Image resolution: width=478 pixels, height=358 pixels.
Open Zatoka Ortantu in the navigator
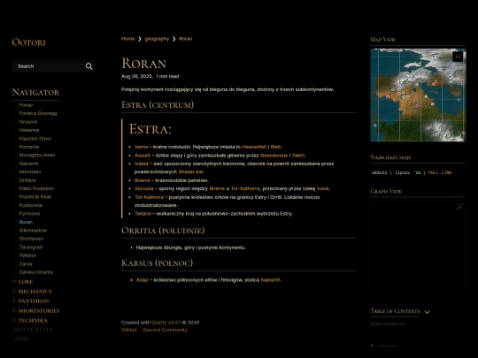(x=36, y=272)
